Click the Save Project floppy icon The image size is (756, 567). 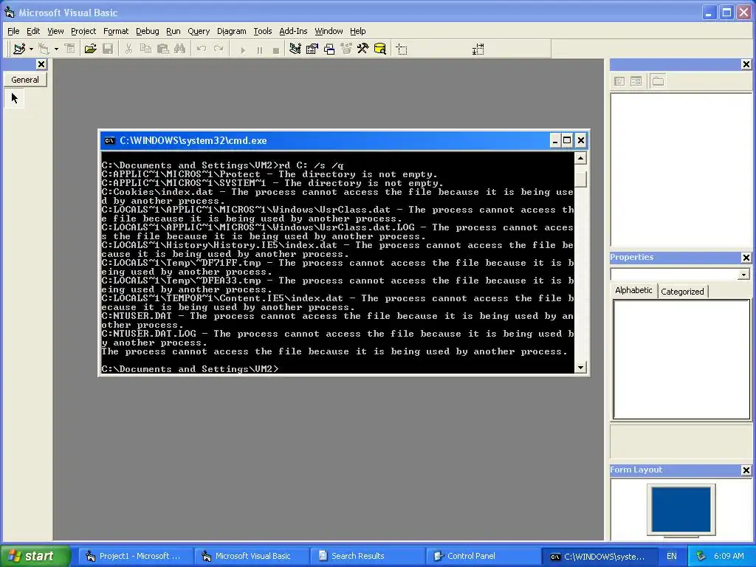(108, 49)
